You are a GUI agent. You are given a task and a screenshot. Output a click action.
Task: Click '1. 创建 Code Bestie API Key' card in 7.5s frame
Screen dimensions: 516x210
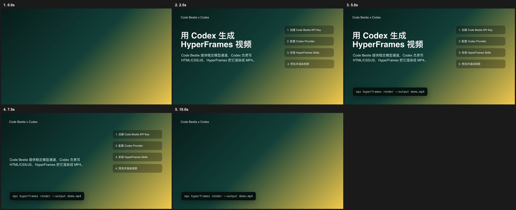point(138,135)
